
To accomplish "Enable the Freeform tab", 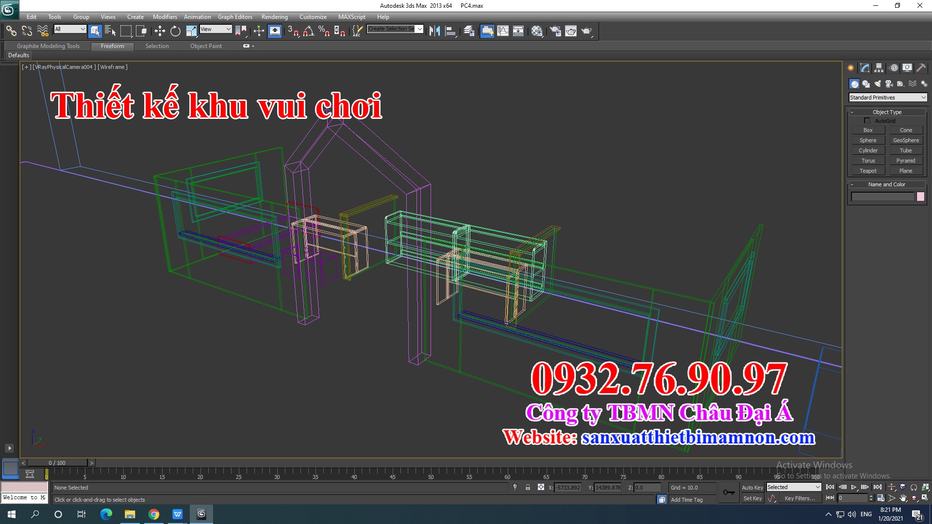I will [111, 46].
